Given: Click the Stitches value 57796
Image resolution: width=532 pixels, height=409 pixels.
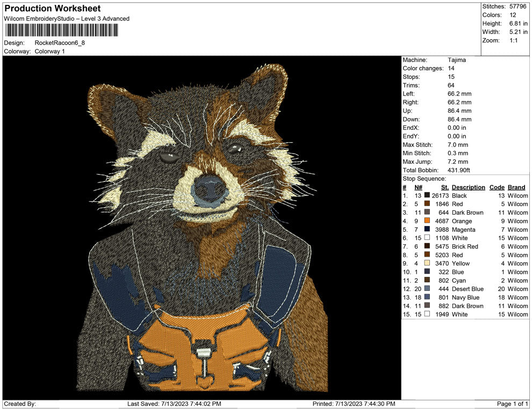Looking at the screenshot, I should pyautogui.click(x=519, y=6).
